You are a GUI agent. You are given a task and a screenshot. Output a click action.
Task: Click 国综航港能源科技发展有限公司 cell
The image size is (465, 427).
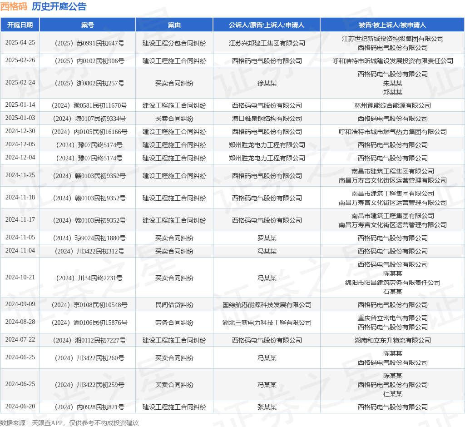tap(267, 305)
